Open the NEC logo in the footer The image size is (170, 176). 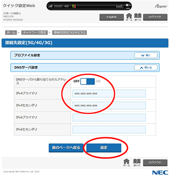pos(160,172)
